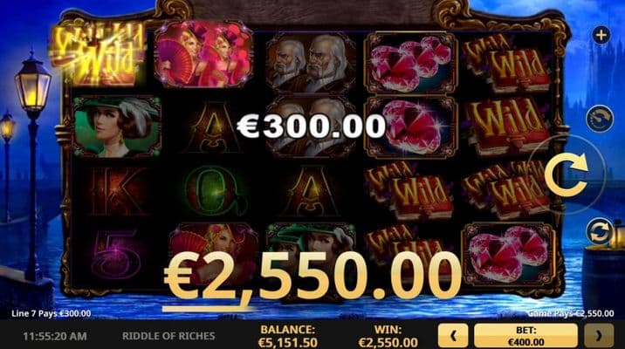The image size is (625, 349).
Task: Click the BALANCE €5,151.50 display
Action: 288,336
